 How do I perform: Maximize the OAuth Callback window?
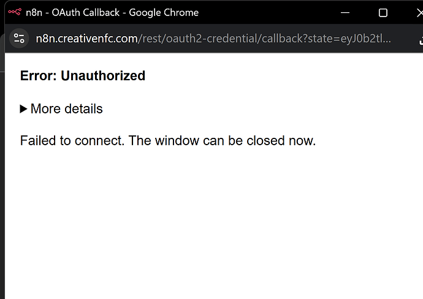click(x=383, y=13)
